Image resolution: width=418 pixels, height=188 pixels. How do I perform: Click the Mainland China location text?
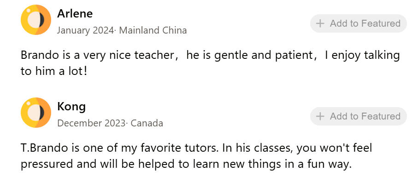(x=153, y=31)
